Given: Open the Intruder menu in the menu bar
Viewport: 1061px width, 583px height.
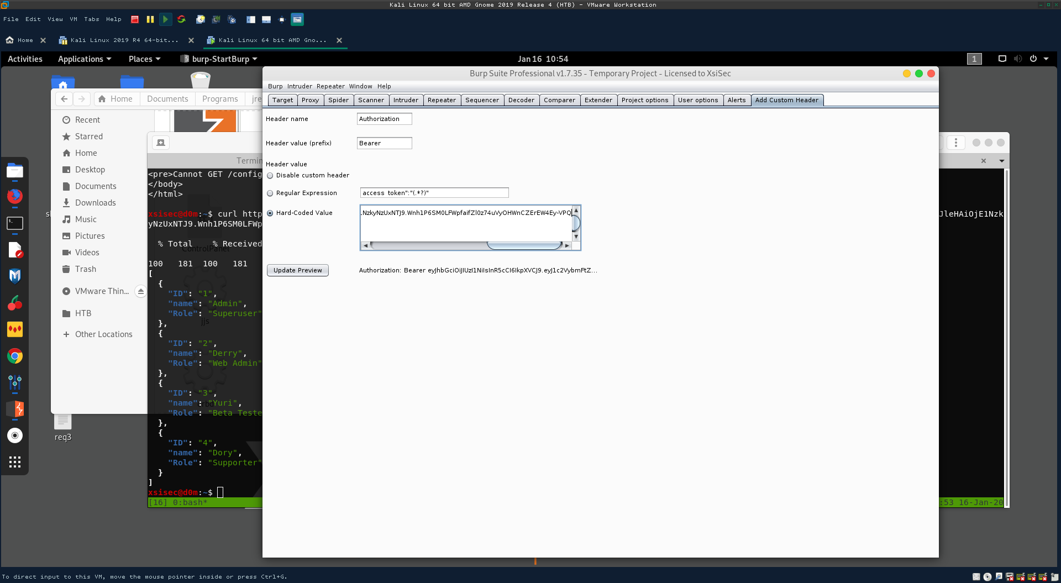Looking at the screenshot, I should click(x=300, y=86).
